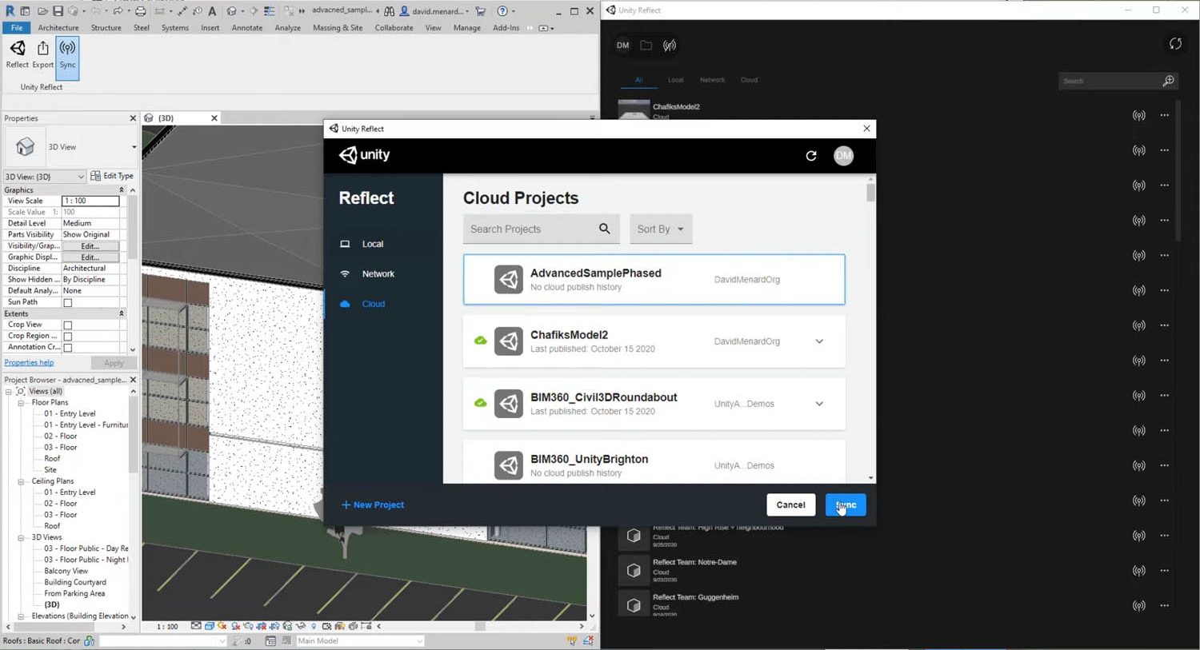This screenshot has height=650, width=1200.
Task: Toggle the Crop Region Visible checkbox
Action: 68,337
